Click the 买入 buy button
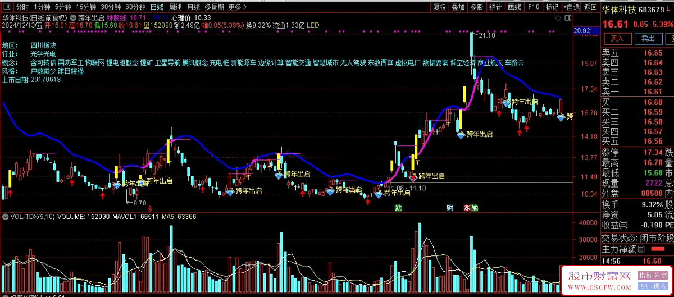The image size is (674, 297). [617, 38]
